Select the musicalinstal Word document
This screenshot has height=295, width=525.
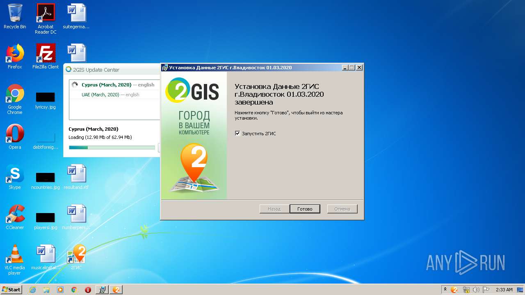coord(46,257)
